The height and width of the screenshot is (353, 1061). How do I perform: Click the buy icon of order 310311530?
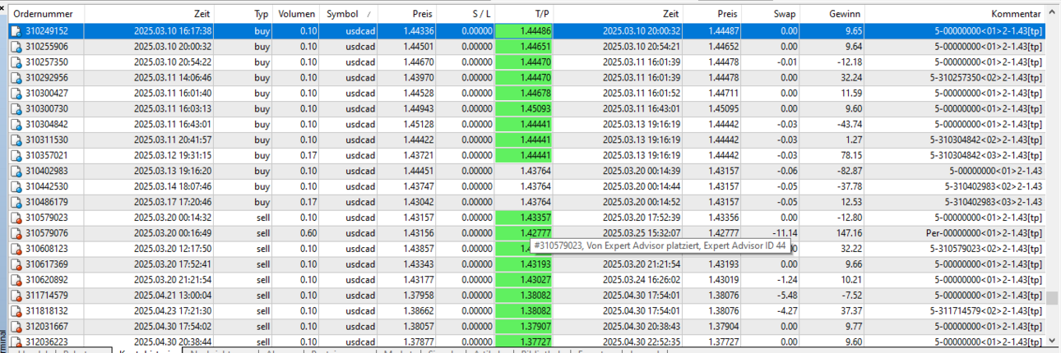16,140
